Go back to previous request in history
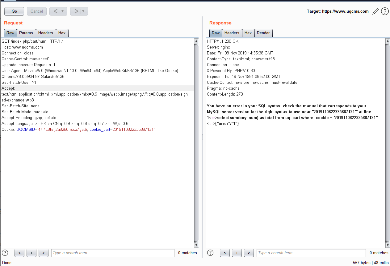This screenshot has width=390, height=266. [55, 11]
